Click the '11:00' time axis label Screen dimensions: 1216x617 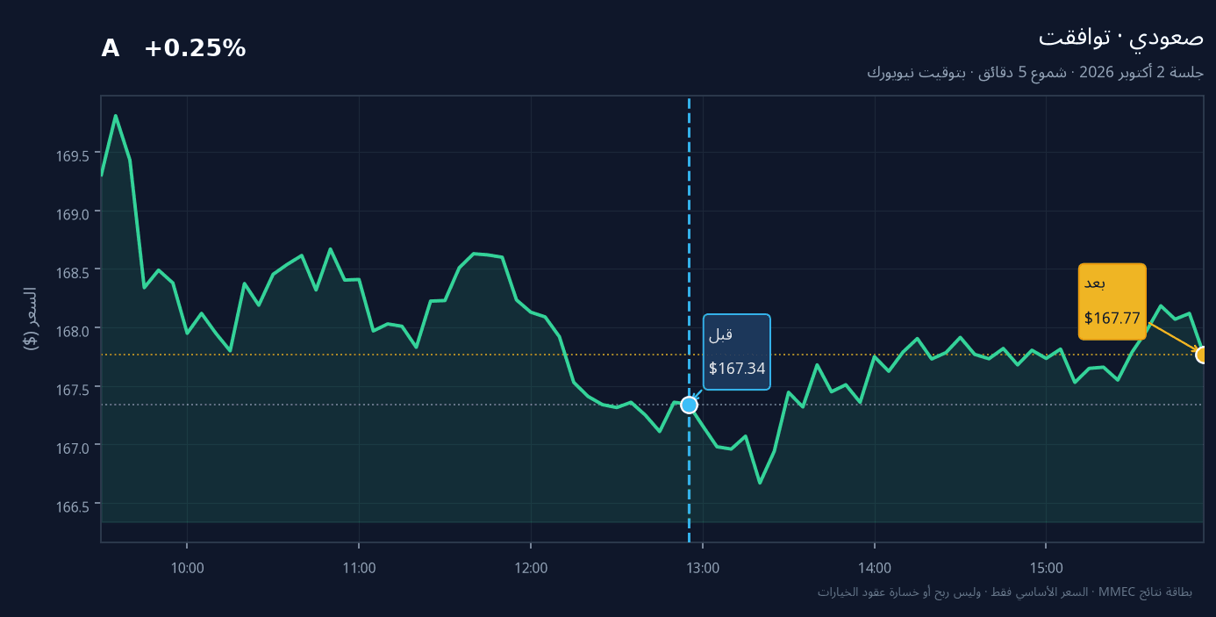359,568
